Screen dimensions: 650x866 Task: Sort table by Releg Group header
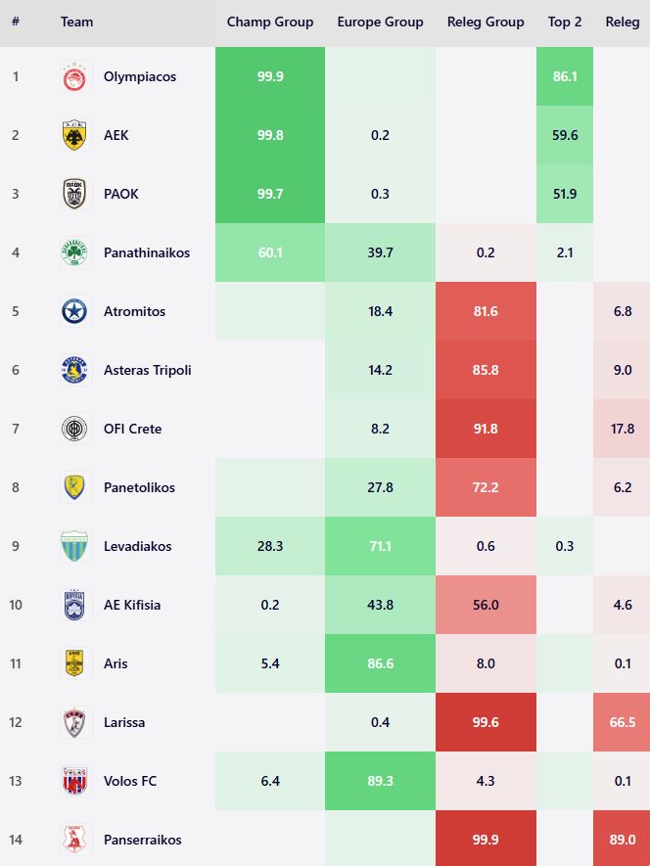click(x=486, y=22)
